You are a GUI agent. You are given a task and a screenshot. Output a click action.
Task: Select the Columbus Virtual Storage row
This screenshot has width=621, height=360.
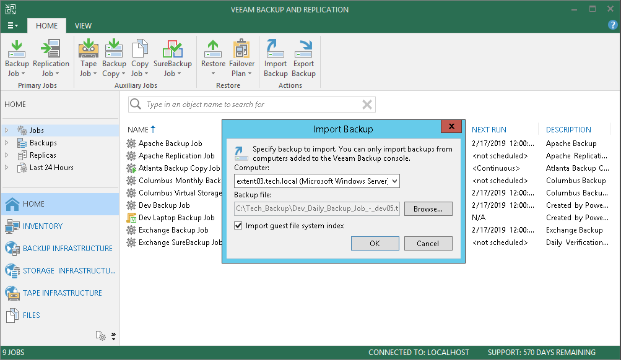(x=173, y=193)
